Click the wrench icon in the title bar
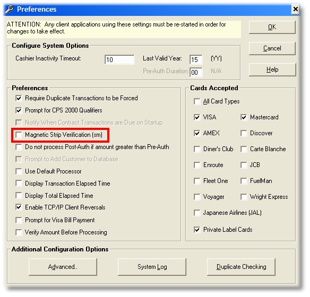The width and height of the screenshot is (310, 297). [10, 10]
